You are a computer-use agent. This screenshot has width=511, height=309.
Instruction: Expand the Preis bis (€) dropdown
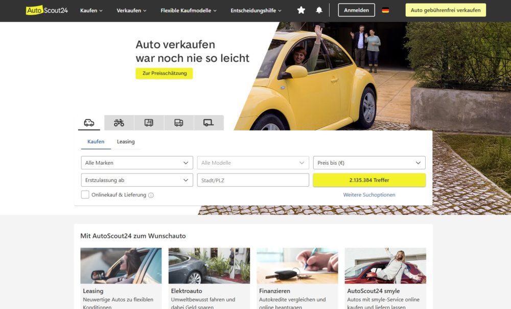(369, 163)
